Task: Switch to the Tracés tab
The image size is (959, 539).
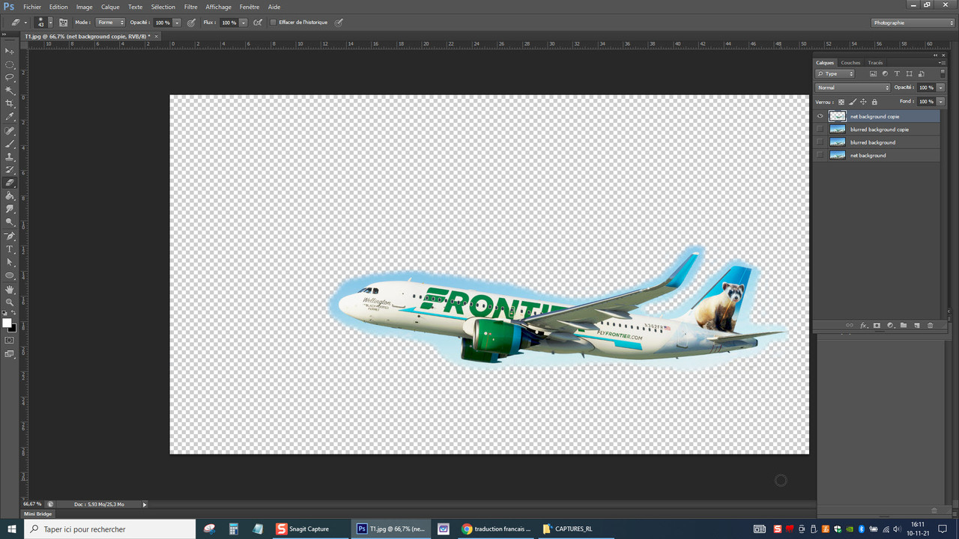Action: tap(875, 63)
